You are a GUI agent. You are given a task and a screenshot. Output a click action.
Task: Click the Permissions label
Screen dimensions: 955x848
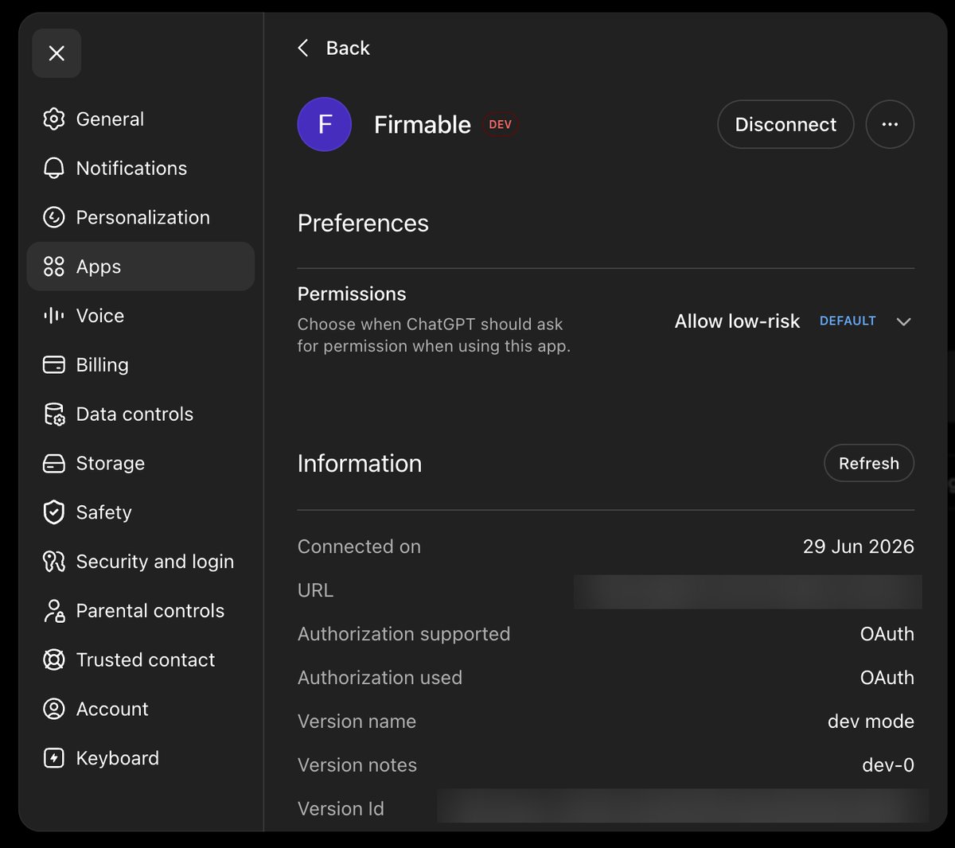(x=352, y=294)
